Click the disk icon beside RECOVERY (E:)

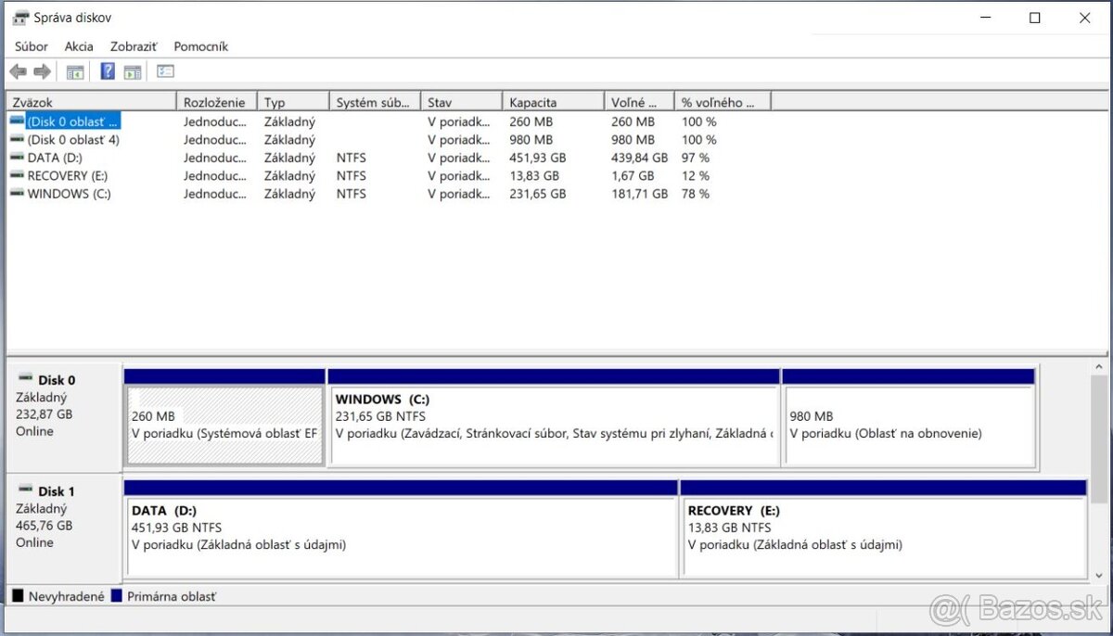point(18,175)
